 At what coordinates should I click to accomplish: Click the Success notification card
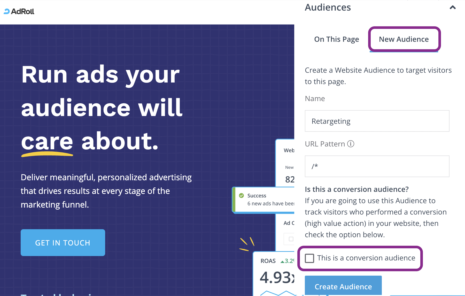(263, 200)
